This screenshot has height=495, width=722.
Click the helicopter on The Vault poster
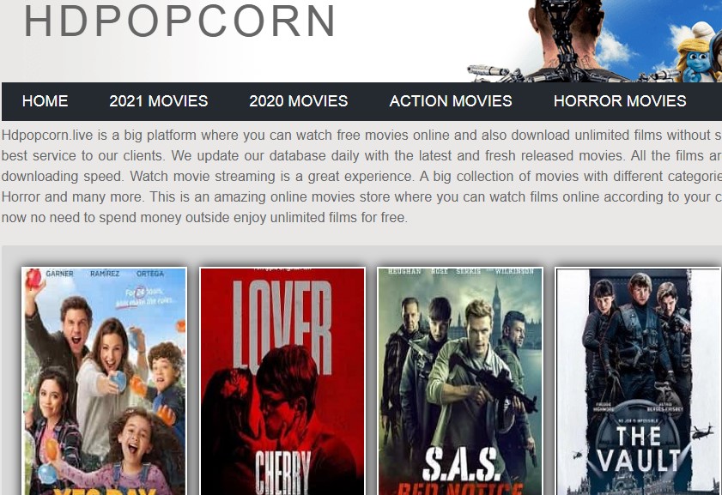click(701, 432)
